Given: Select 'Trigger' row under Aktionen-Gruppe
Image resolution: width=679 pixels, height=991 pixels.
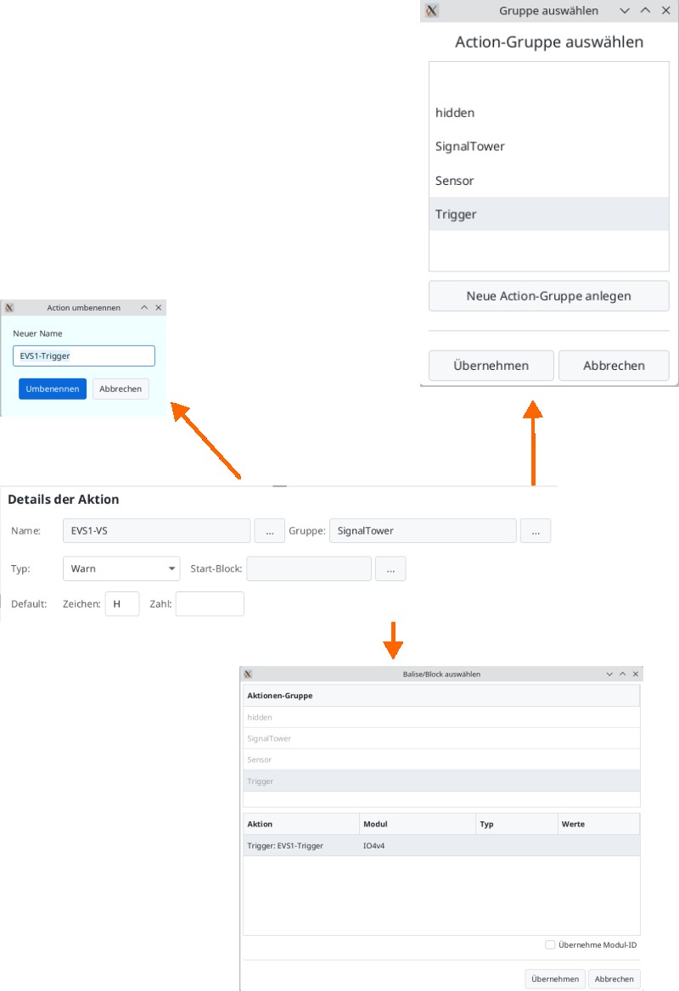Looking at the screenshot, I should 441,781.
